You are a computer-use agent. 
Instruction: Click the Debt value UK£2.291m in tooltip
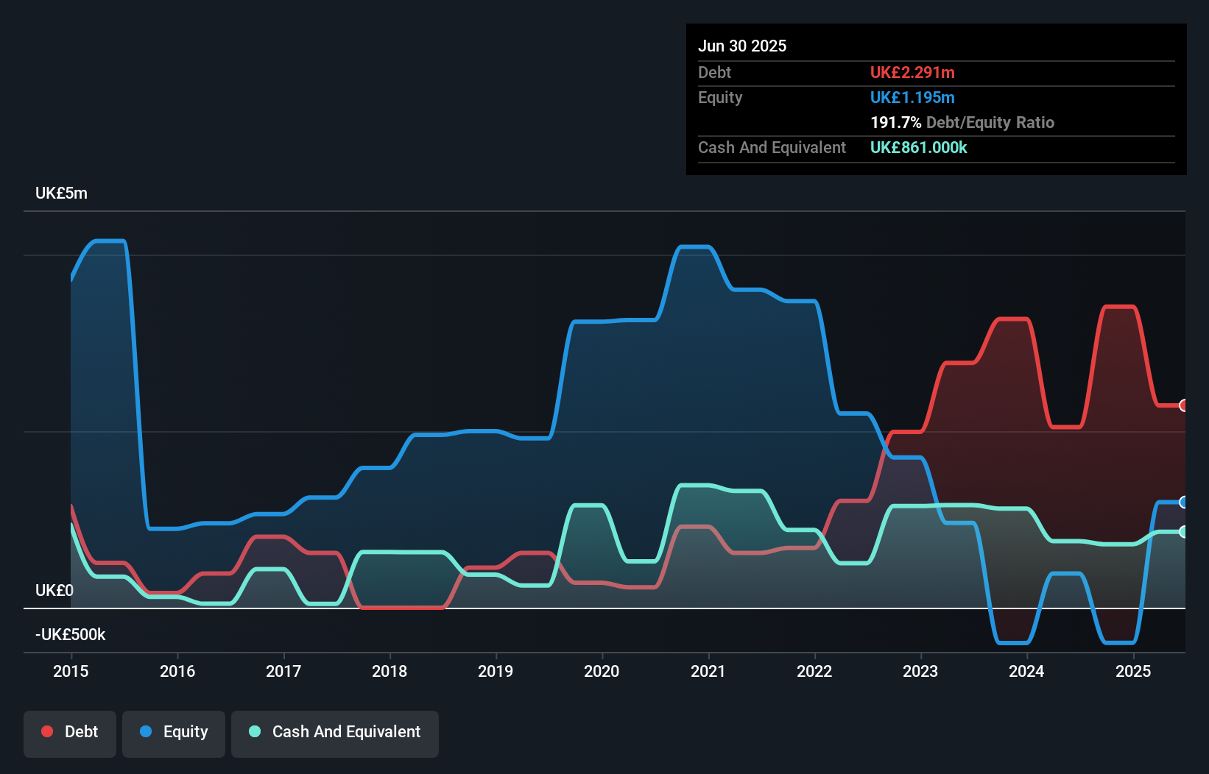tap(913, 72)
